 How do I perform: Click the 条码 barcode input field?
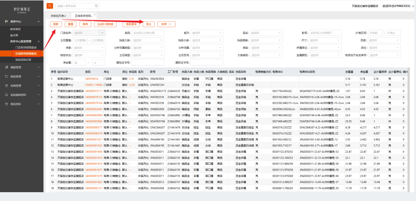tap(148, 33)
